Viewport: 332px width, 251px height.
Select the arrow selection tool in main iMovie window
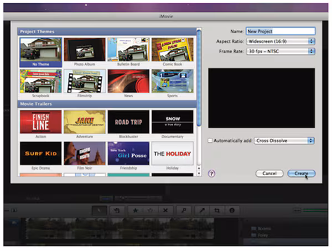click(99, 211)
